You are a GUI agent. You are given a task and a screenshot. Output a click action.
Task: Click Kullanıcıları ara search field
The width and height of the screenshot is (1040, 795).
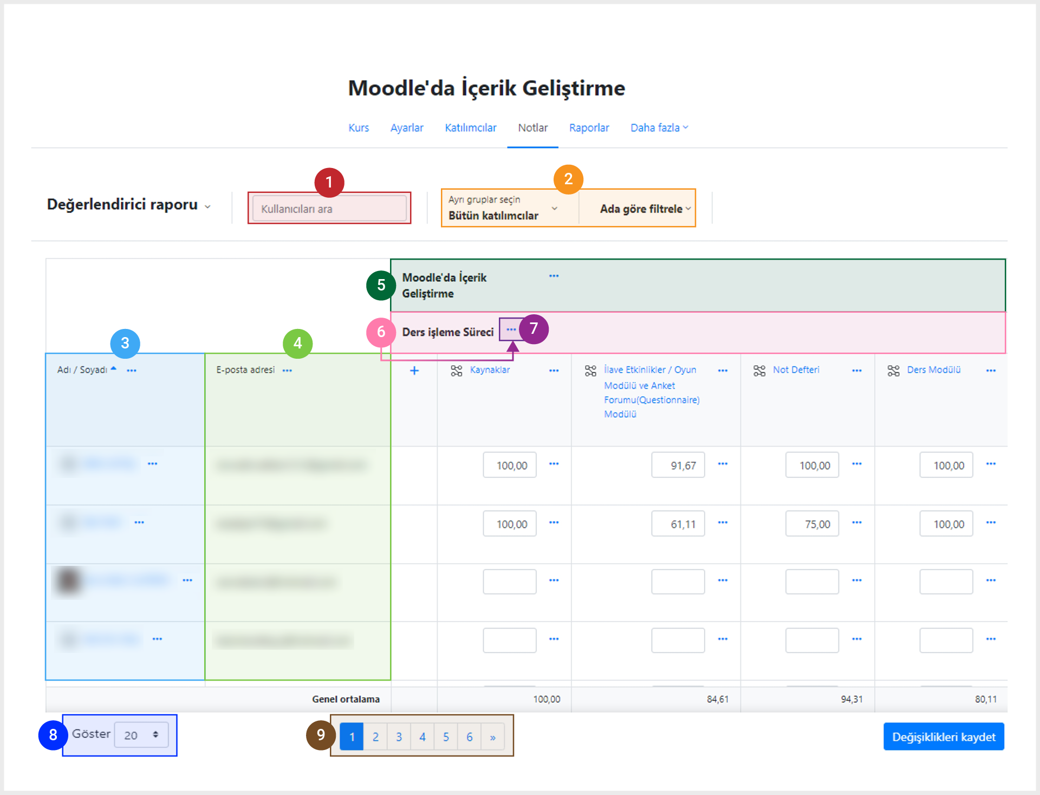[x=329, y=209]
